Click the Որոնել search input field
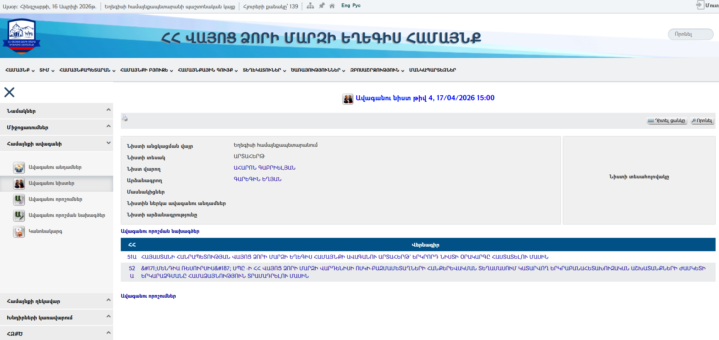The width and height of the screenshot is (719, 340). click(x=690, y=34)
